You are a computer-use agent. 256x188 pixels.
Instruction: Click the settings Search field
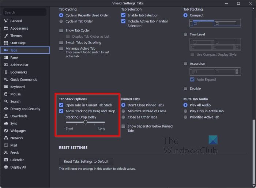click(25, 12)
